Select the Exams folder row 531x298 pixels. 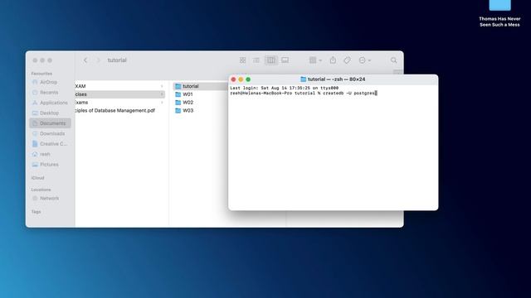coord(119,103)
